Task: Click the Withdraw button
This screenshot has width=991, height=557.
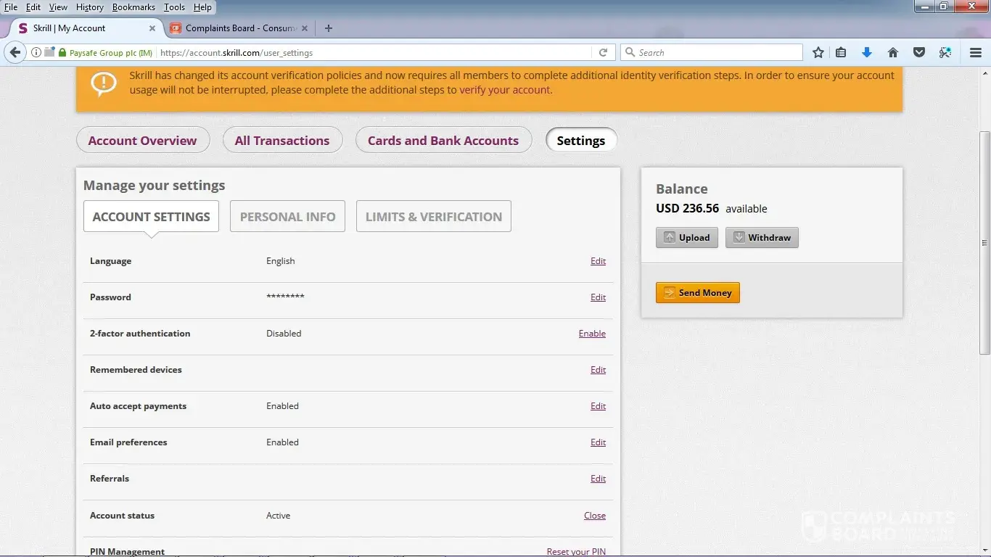Action: pyautogui.click(x=762, y=238)
